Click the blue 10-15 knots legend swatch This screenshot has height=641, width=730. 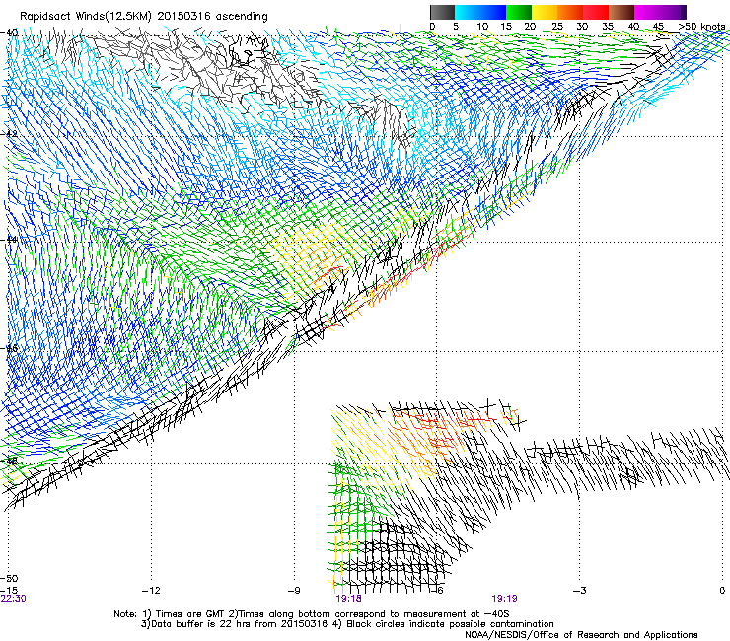[x=493, y=12]
